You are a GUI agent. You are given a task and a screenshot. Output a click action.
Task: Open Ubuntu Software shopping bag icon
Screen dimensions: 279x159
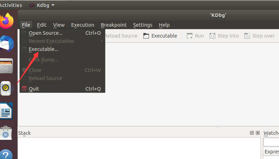6,133
